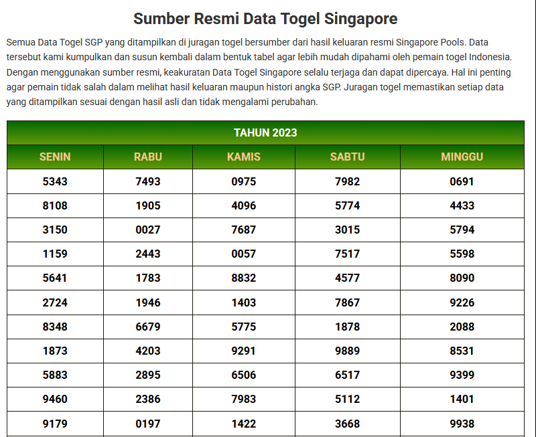The width and height of the screenshot is (536, 437).
Task: Select the RABU column header
Action: [x=148, y=157]
